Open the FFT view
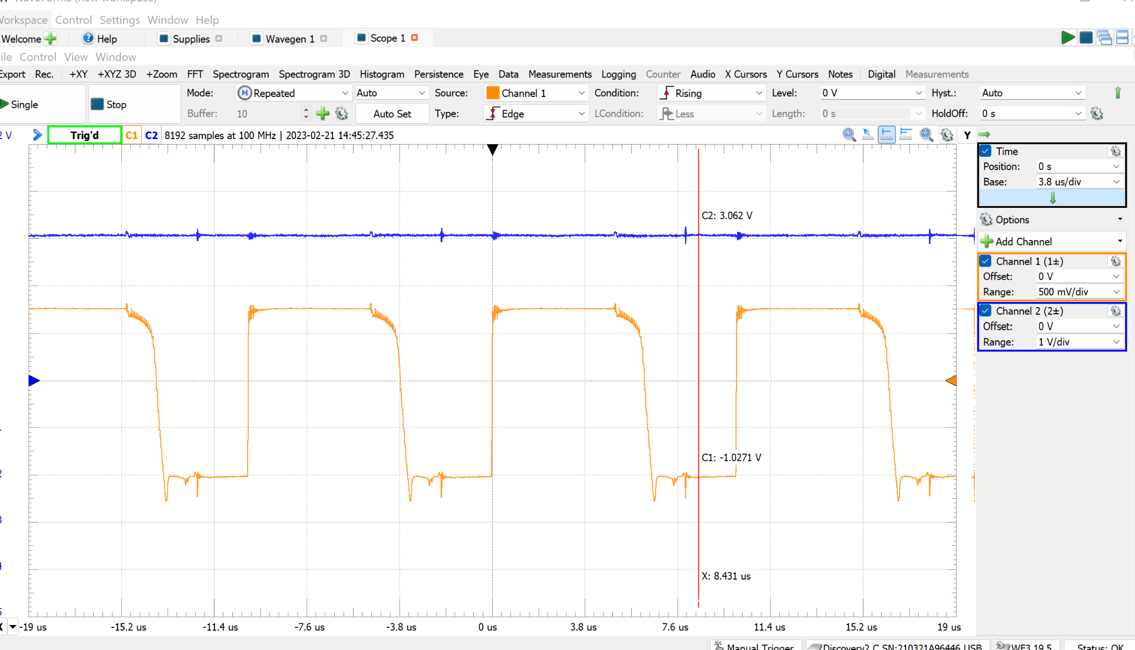1135x650 pixels. coord(195,74)
